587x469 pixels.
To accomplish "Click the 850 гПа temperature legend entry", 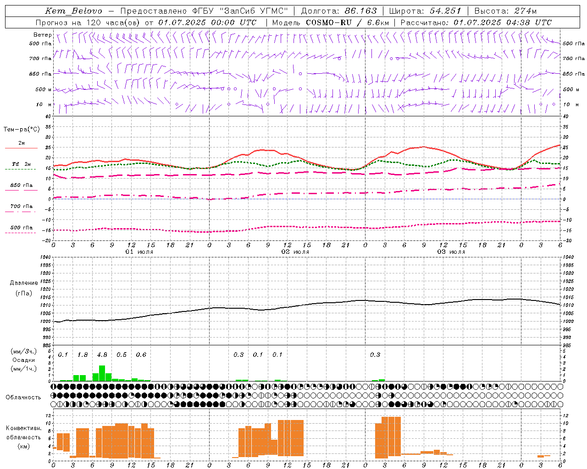I will coord(21,185).
